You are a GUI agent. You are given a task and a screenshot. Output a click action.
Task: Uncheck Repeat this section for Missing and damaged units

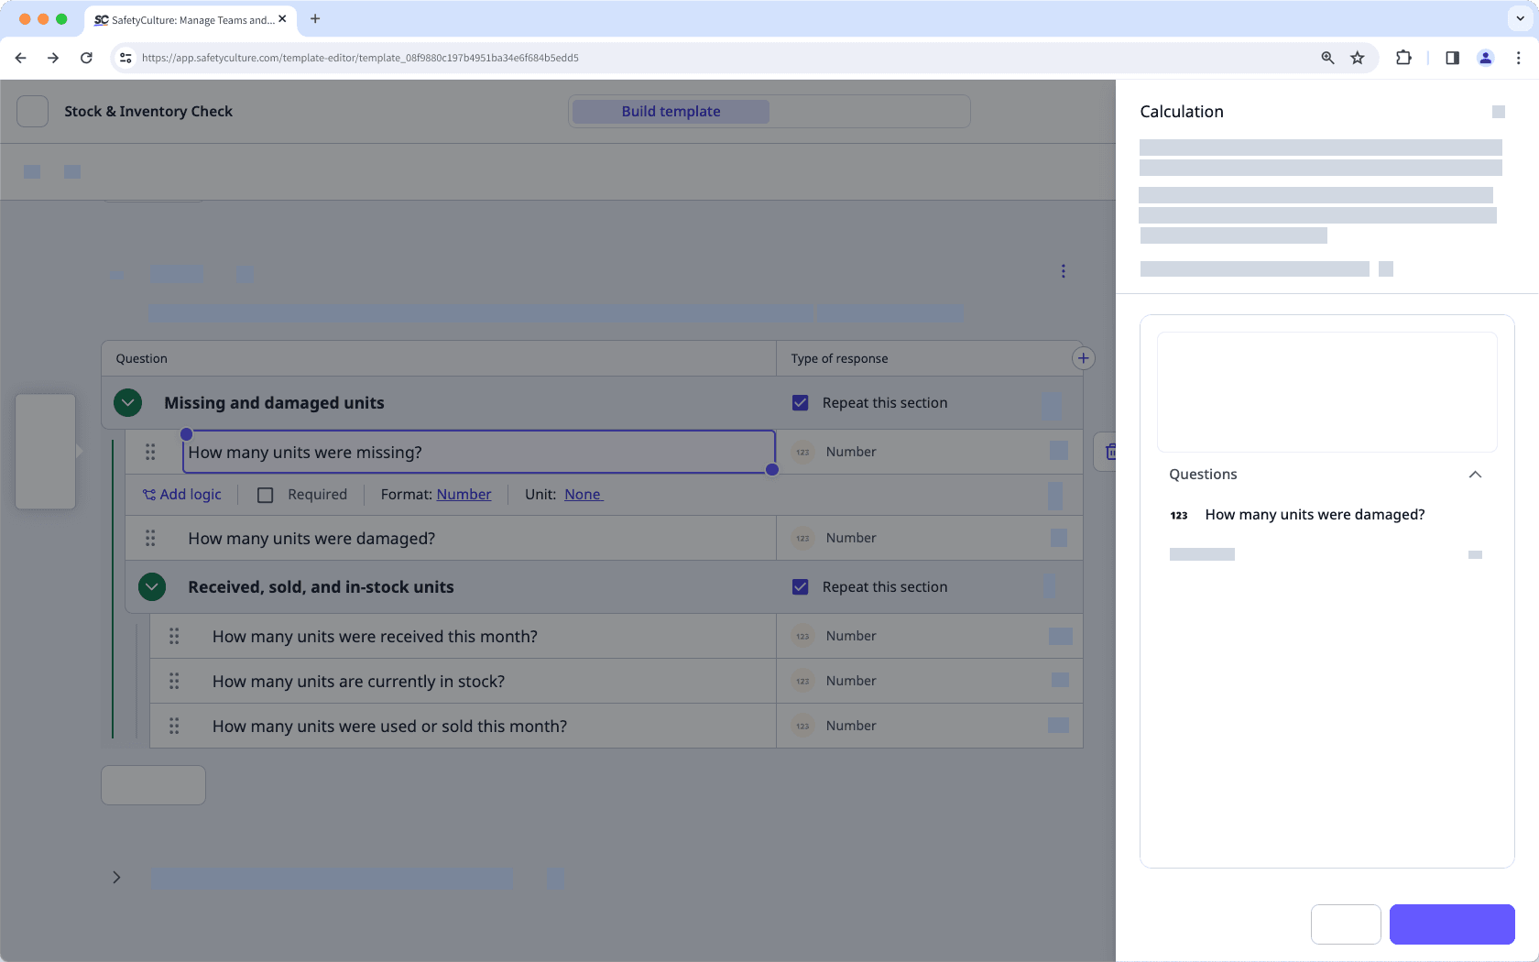tap(801, 402)
